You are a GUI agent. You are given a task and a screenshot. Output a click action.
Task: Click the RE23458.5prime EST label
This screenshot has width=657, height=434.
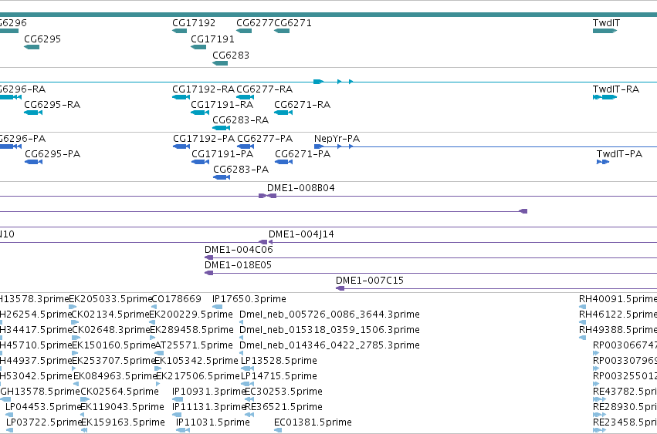(x=625, y=422)
